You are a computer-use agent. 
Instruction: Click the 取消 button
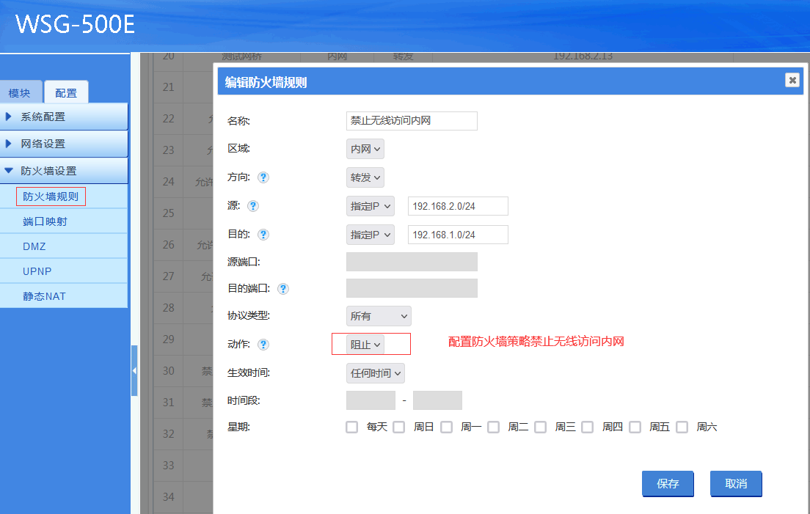point(736,484)
